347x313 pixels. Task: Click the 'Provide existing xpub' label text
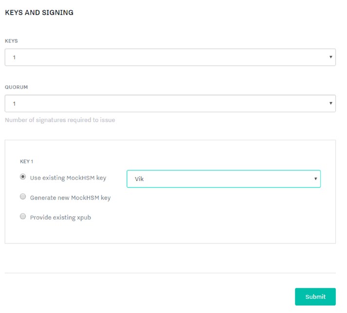(60, 218)
